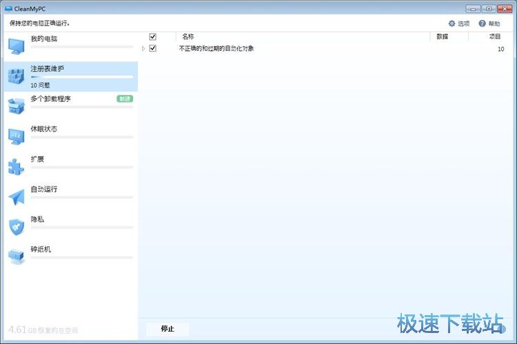Sort by the 名称 column header
The image size is (517, 344).
click(x=188, y=36)
